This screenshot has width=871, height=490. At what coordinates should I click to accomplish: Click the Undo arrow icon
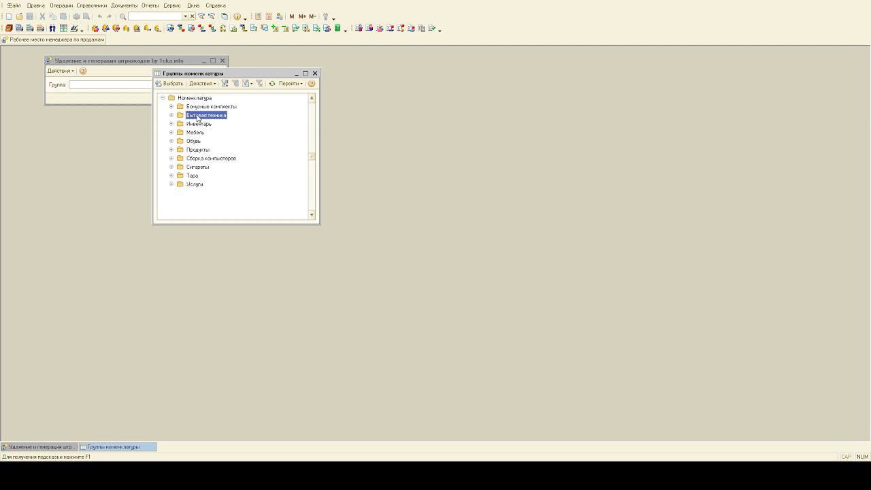[99, 16]
